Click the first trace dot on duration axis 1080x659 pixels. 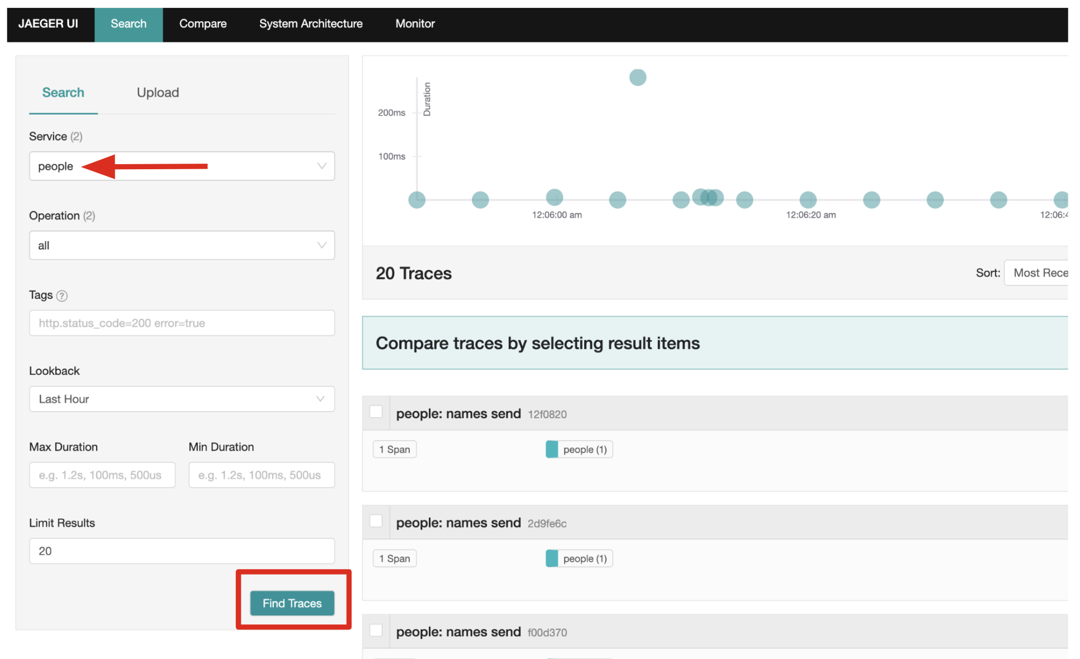tap(416, 199)
